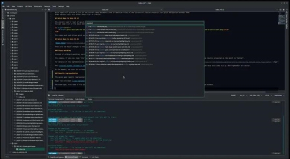Image resolution: width=290 pixels, height=159 pixels.
Task: Click the folder icon of the 2016 folder
Action: click(13, 57)
